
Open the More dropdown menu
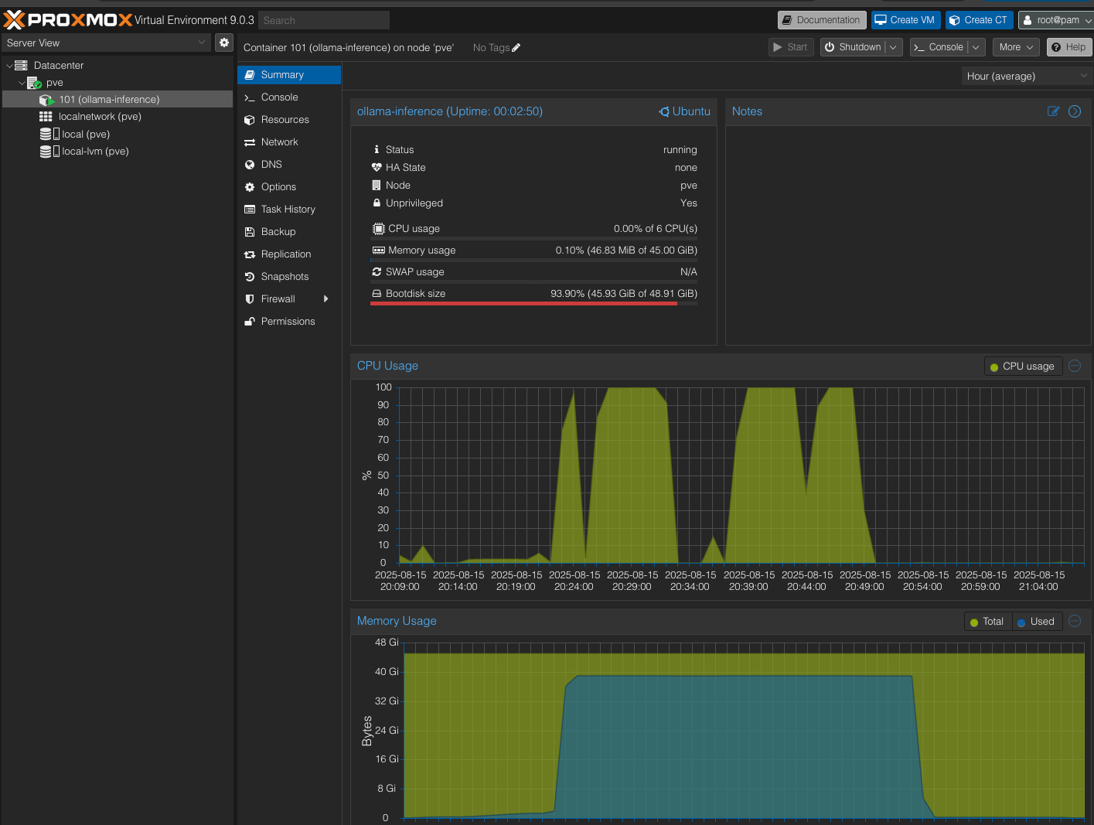tap(1016, 47)
